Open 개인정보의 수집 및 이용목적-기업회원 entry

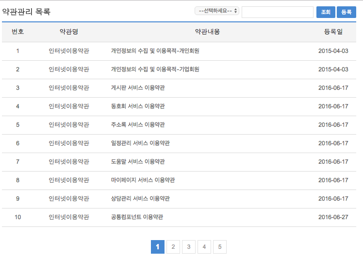(x=155, y=69)
